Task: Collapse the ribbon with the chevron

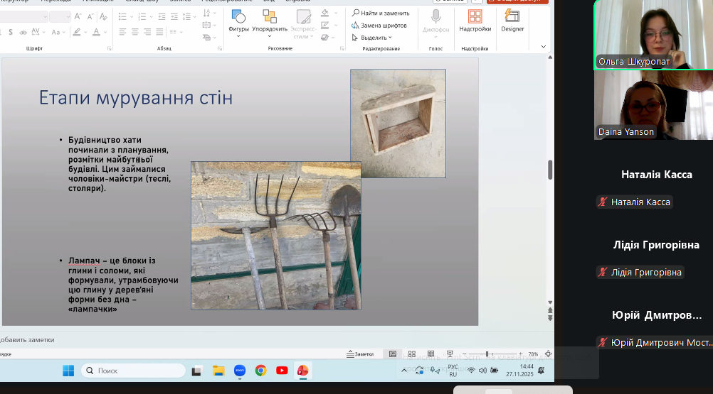Action: [544, 47]
